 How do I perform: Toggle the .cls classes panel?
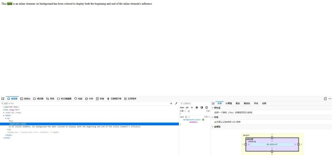187,108
